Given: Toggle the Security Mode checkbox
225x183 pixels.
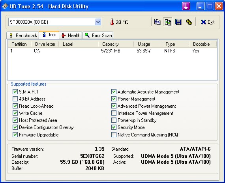Looking at the screenshot, I should [114, 127].
